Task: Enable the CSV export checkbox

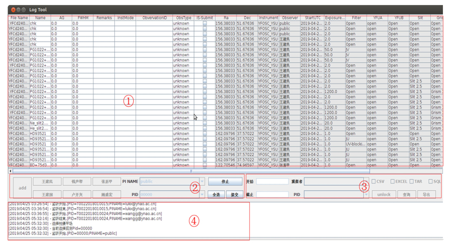Action: [374, 182]
